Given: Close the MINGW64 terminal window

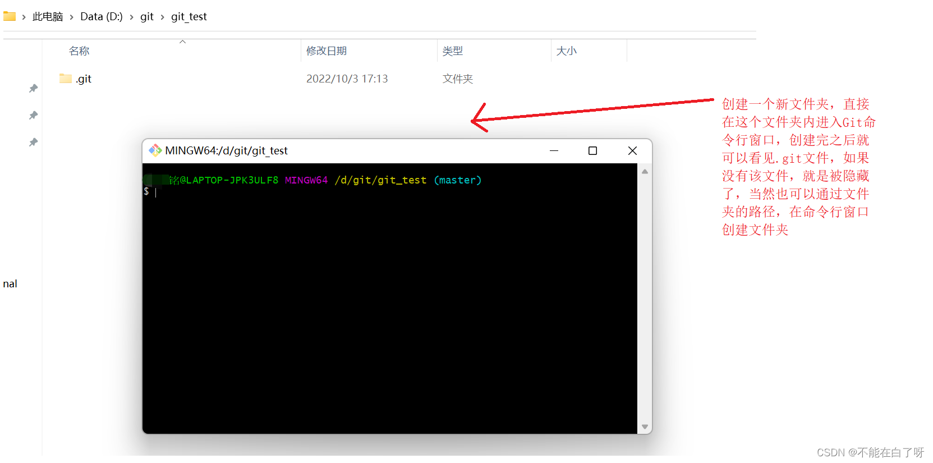Looking at the screenshot, I should point(632,150).
